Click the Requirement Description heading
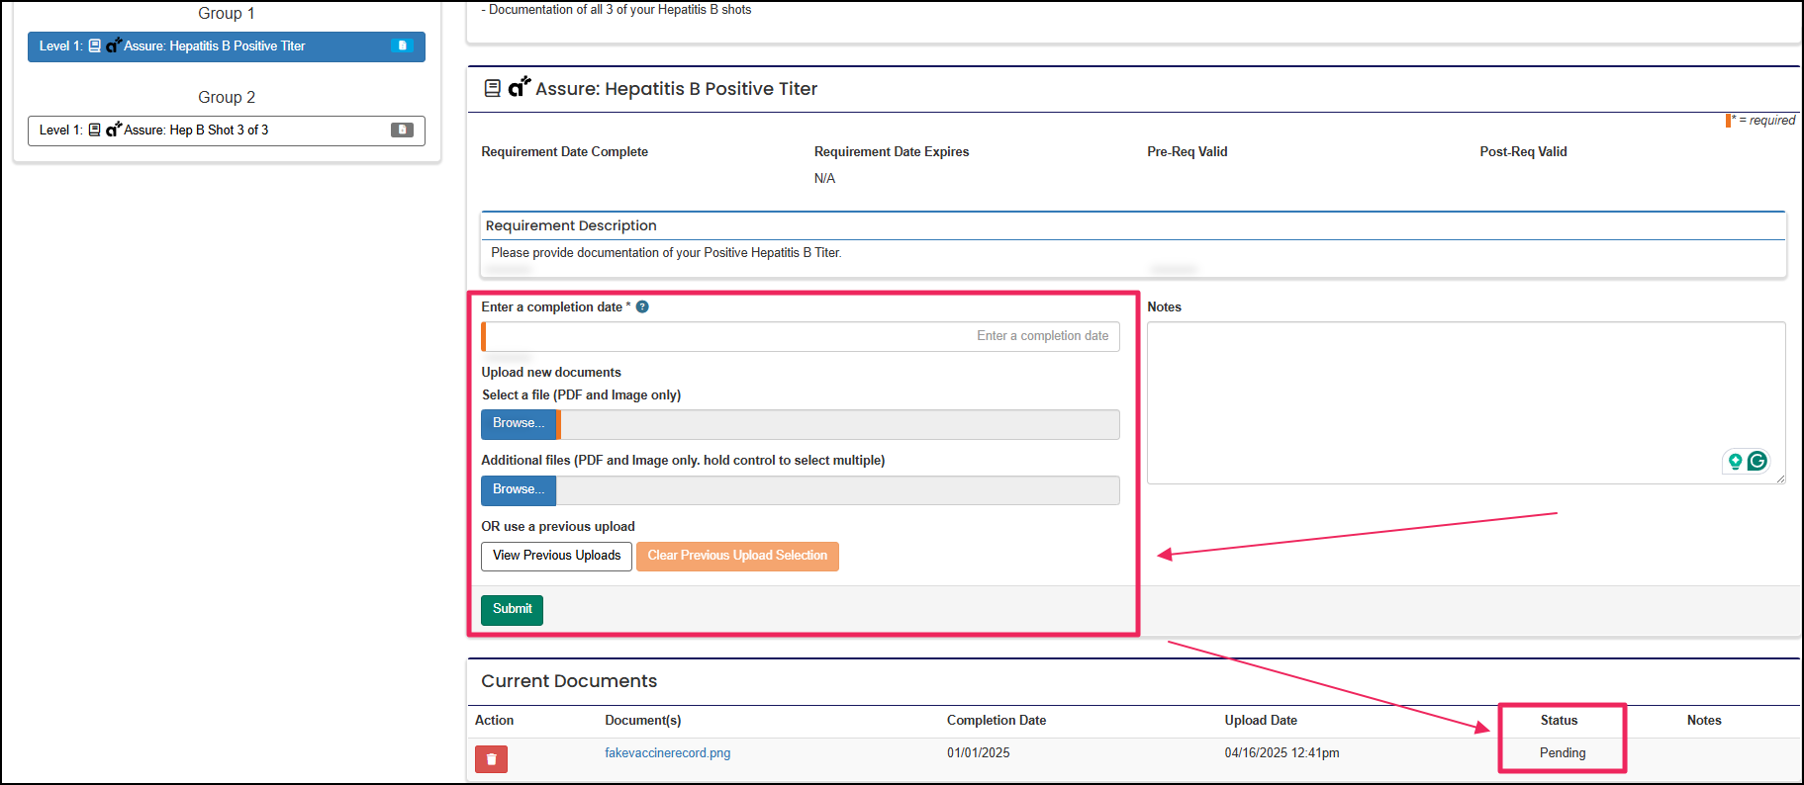Viewport: 1804px width, 785px height. click(x=571, y=226)
